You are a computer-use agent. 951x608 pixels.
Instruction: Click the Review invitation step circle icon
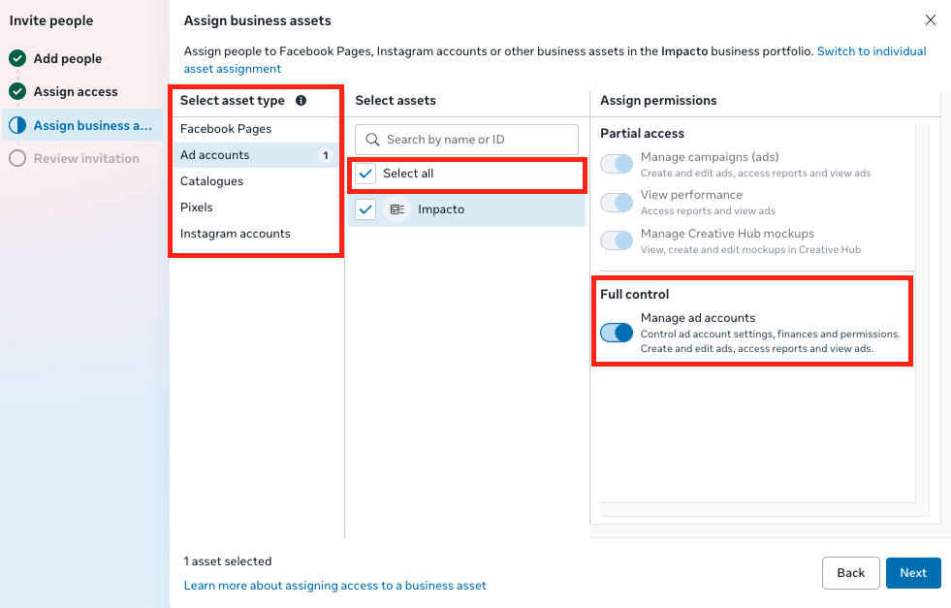17,158
